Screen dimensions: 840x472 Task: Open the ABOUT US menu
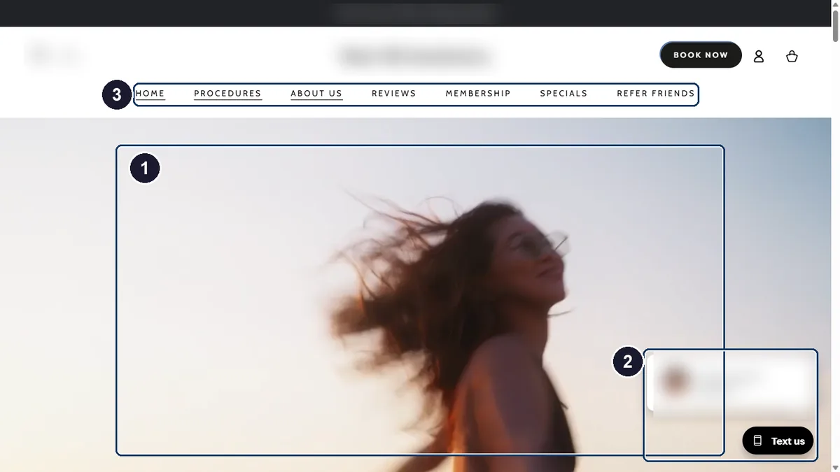[x=316, y=93]
